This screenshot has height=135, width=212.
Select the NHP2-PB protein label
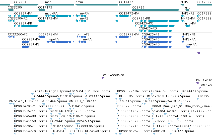tap(188, 34)
